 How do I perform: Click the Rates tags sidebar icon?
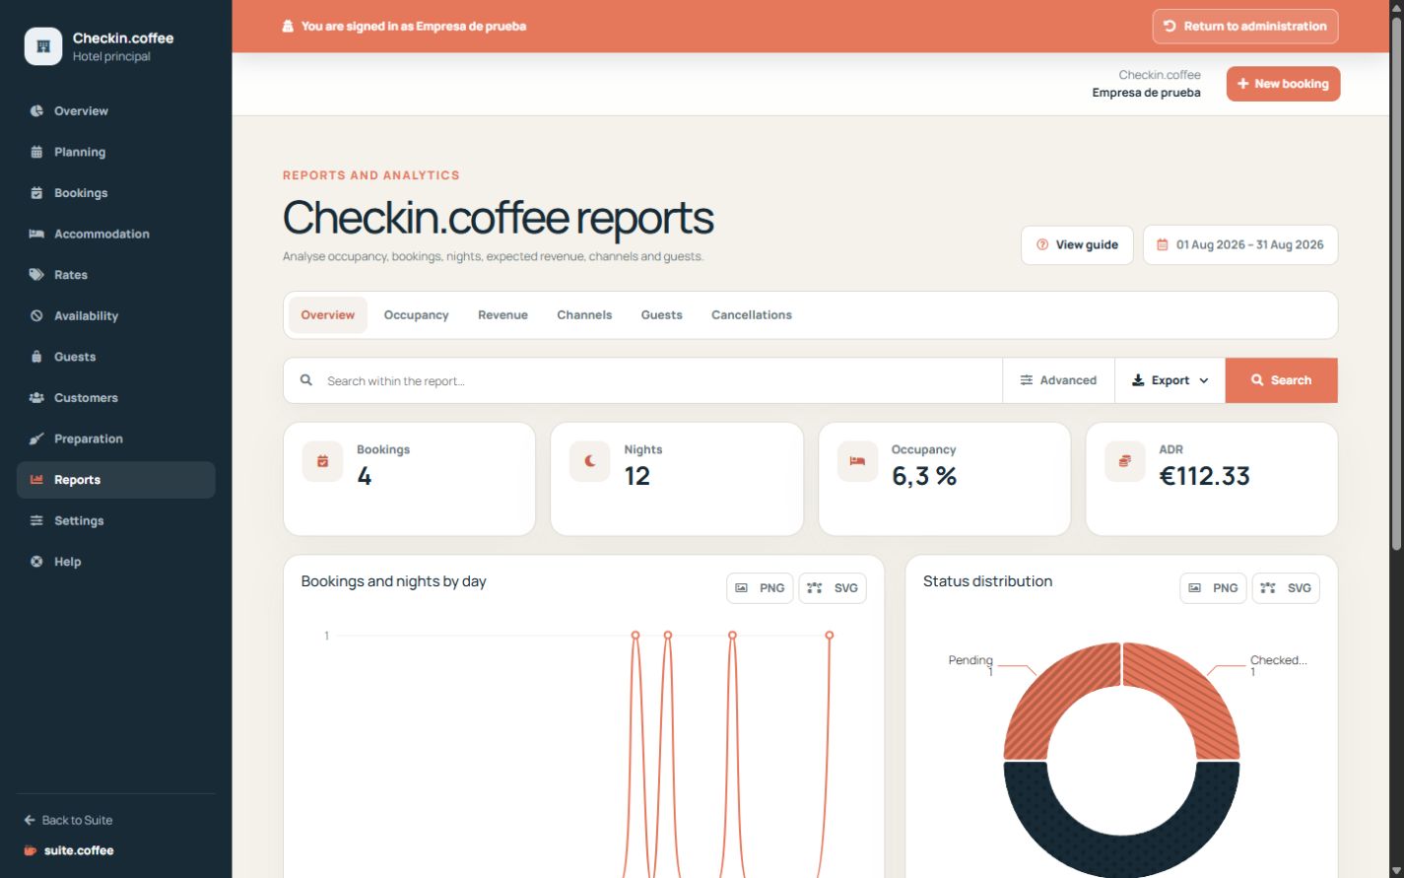coord(36,275)
